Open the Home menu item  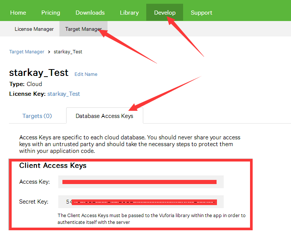tap(18, 13)
